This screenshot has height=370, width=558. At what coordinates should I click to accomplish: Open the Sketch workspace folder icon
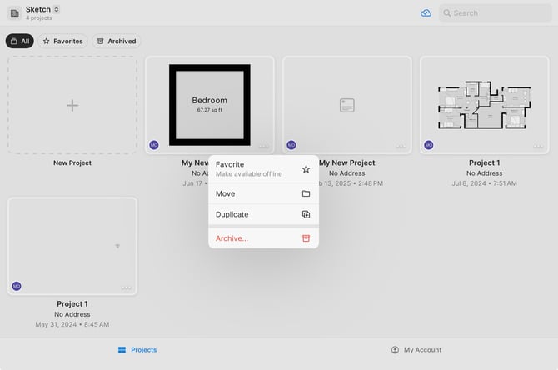[15, 13]
